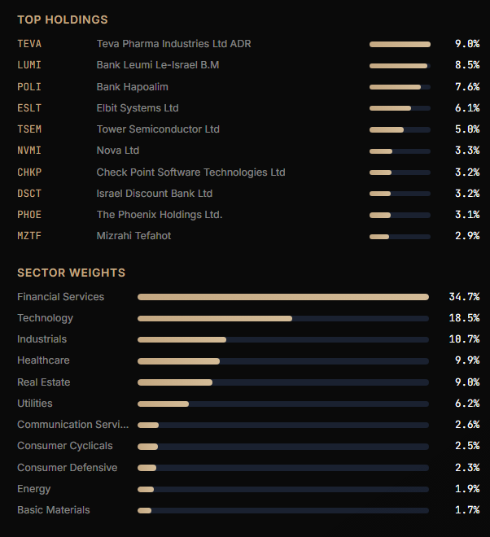
Task: Click Teva Pharma Industries Ltd ADR name
Action: point(173,44)
